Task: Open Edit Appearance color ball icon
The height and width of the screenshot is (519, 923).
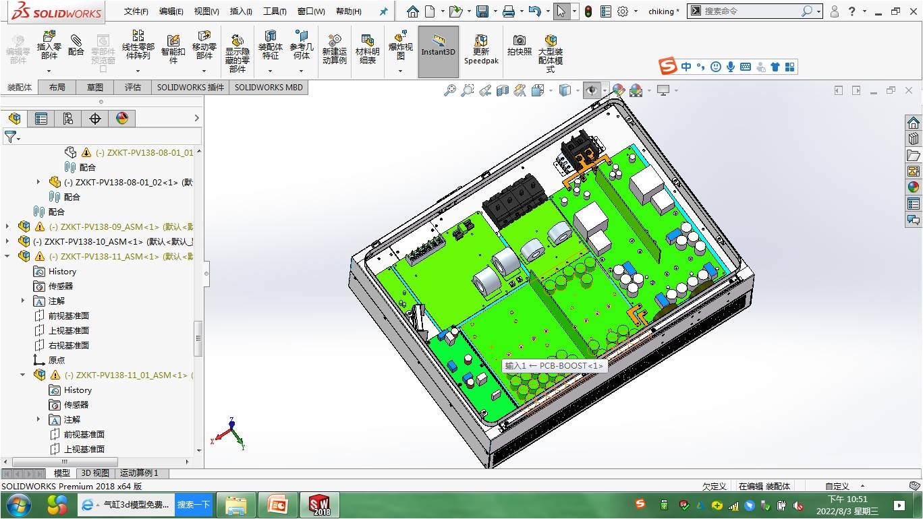Action: 618,90
